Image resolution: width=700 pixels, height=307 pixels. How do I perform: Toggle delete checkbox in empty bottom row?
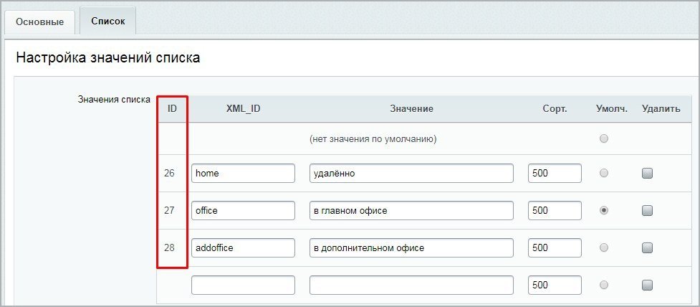coord(647,285)
